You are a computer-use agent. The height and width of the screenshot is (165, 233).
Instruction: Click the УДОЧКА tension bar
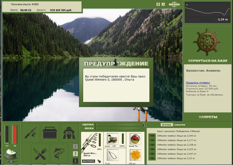[119, 125]
